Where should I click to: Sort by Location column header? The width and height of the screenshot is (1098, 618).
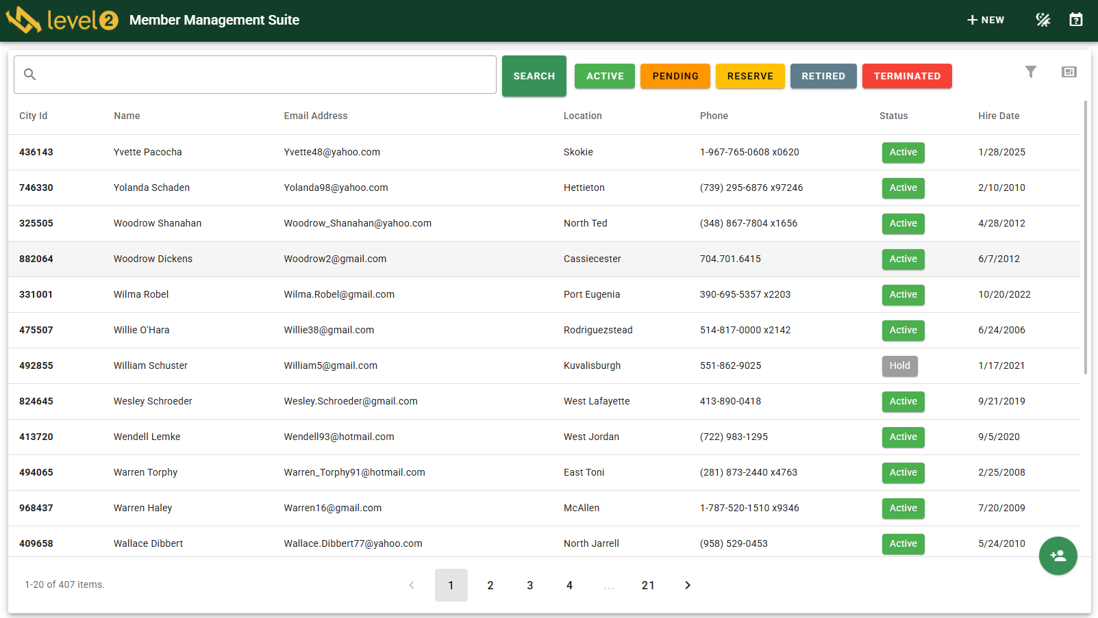[583, 116]
